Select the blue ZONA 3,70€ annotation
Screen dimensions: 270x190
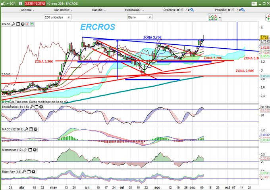pyautogui.click(x=152, y=37)
